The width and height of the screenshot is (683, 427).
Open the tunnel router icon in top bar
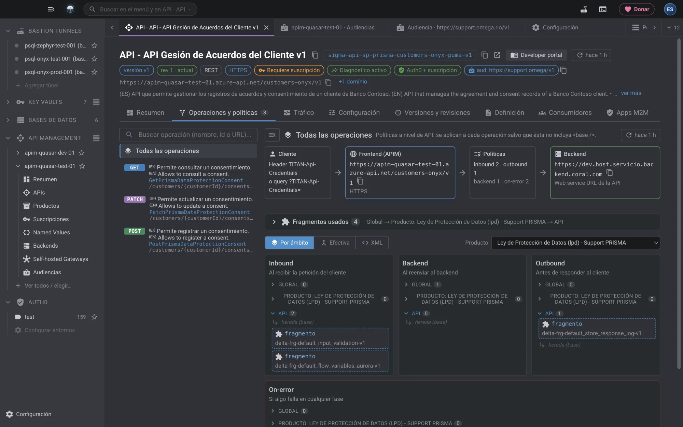click(584, 9)
